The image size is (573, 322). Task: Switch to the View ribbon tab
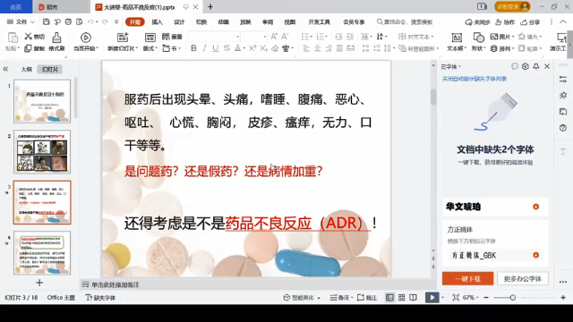(x=290, y=21)
